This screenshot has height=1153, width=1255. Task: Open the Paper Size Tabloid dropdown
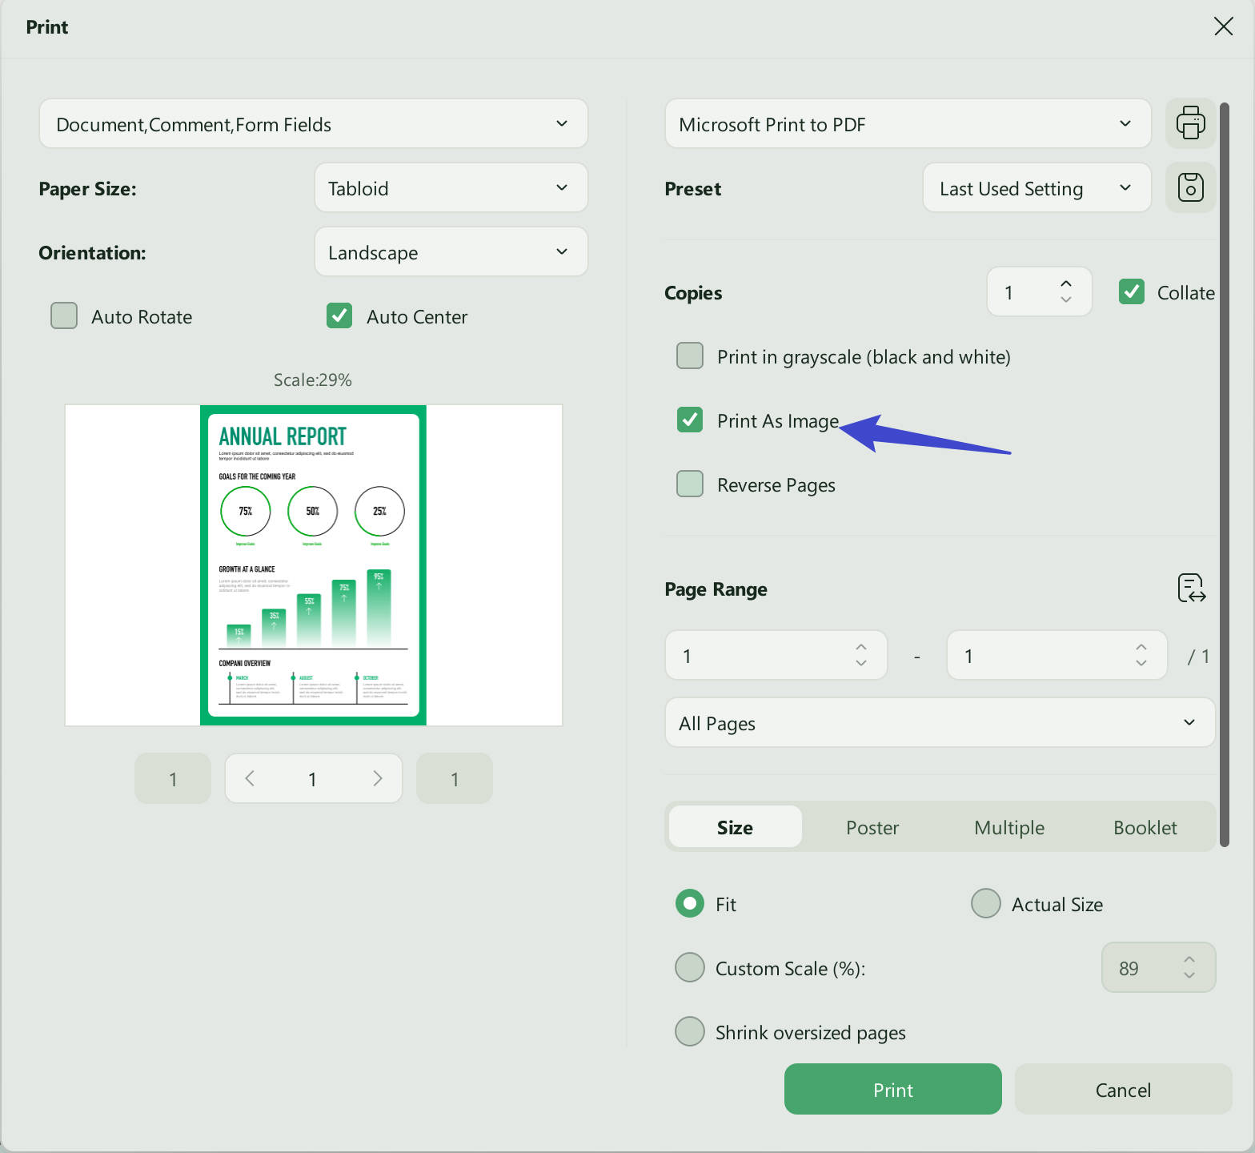coord(451,187)
